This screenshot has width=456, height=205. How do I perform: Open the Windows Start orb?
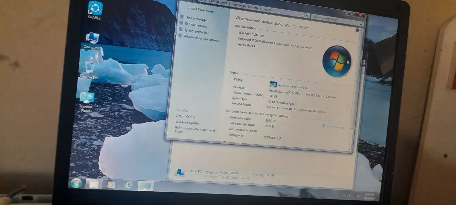[76, 183]
